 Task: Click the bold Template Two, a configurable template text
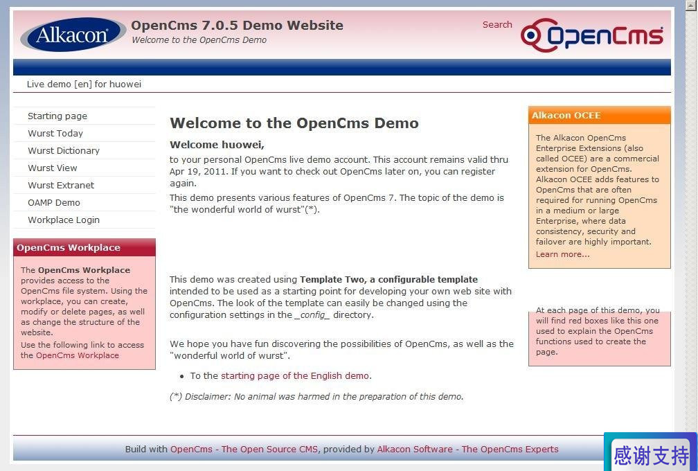388,280
